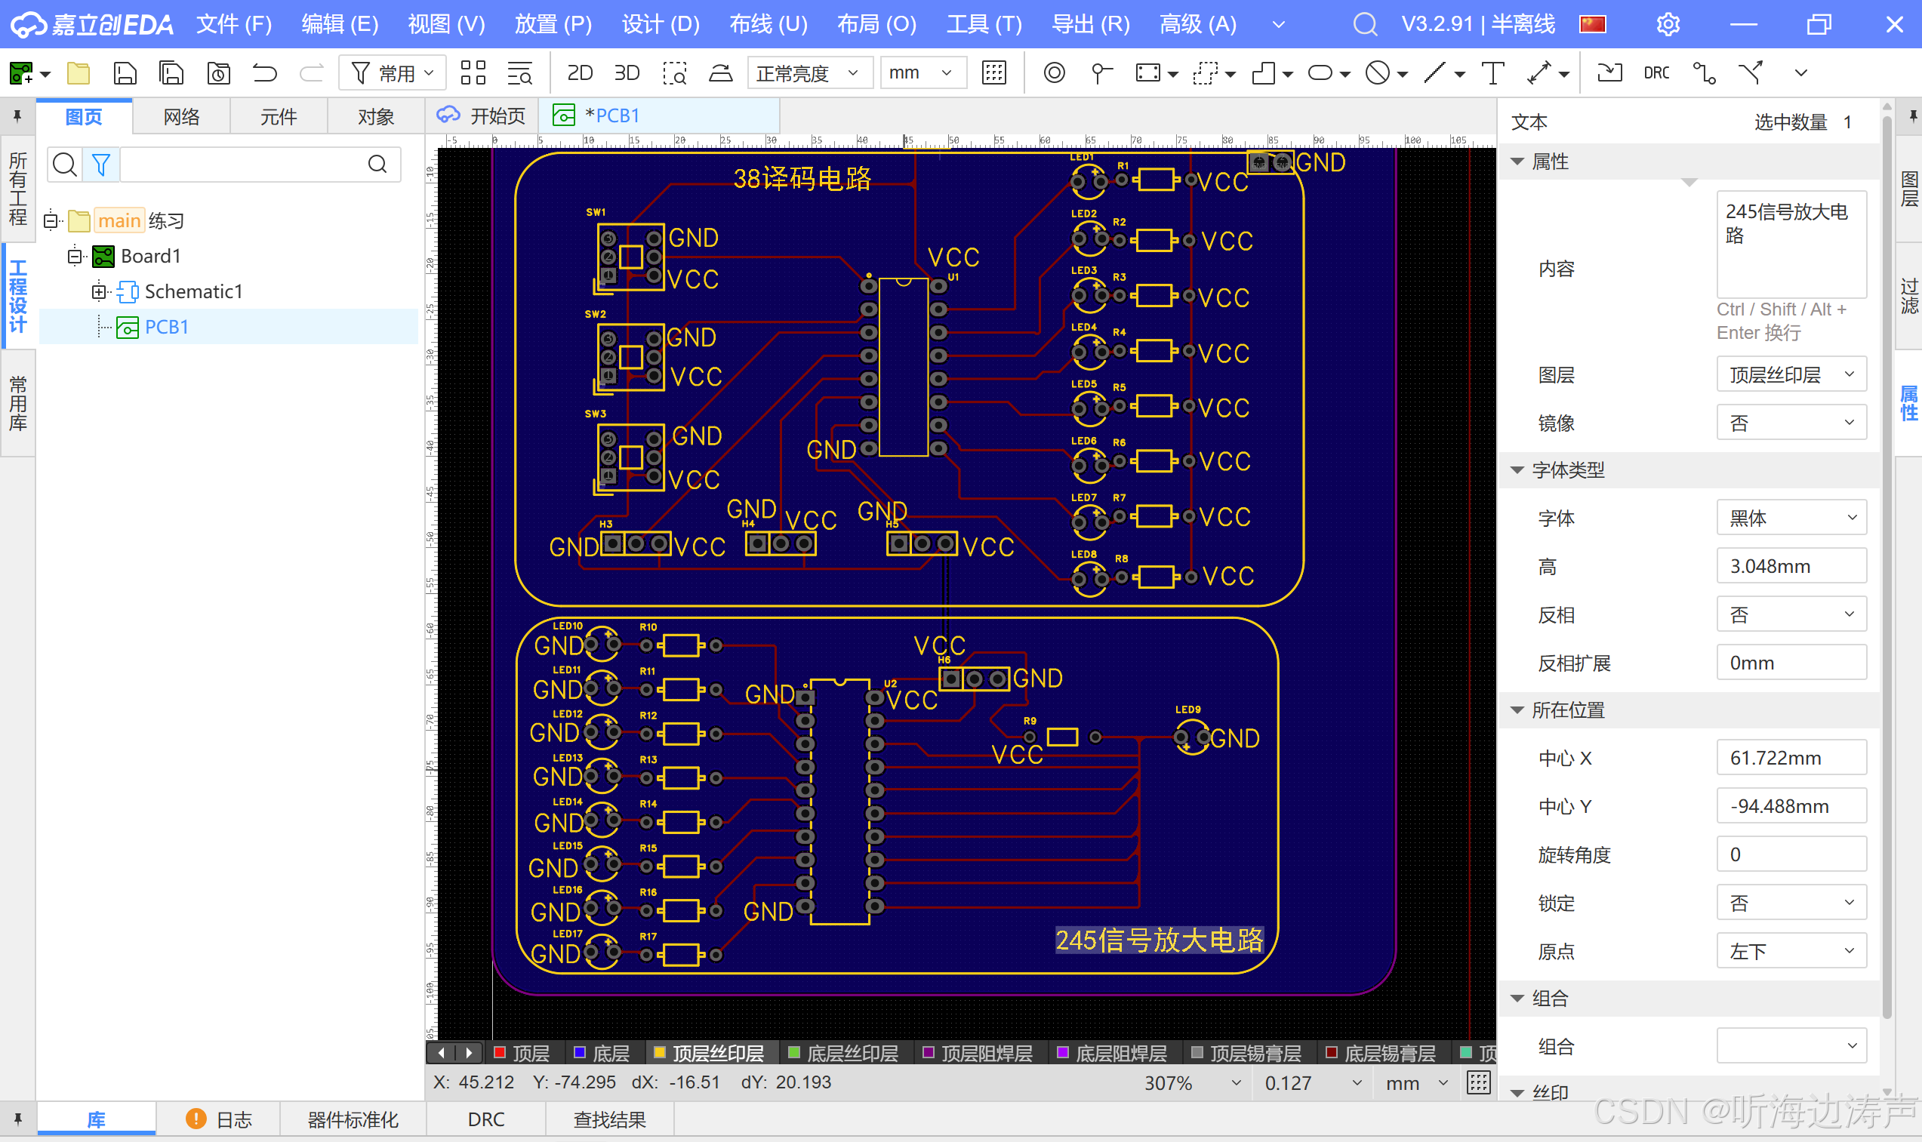
Task: Open the 原点 左下 dropdown
Action: (x=1791, y=951)
